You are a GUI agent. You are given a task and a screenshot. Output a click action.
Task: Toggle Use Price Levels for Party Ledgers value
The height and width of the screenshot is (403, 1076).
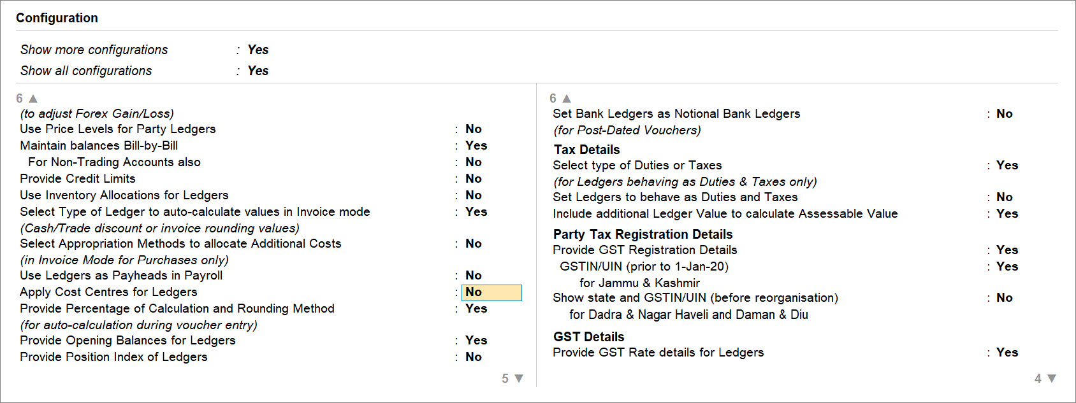point(474,129)
